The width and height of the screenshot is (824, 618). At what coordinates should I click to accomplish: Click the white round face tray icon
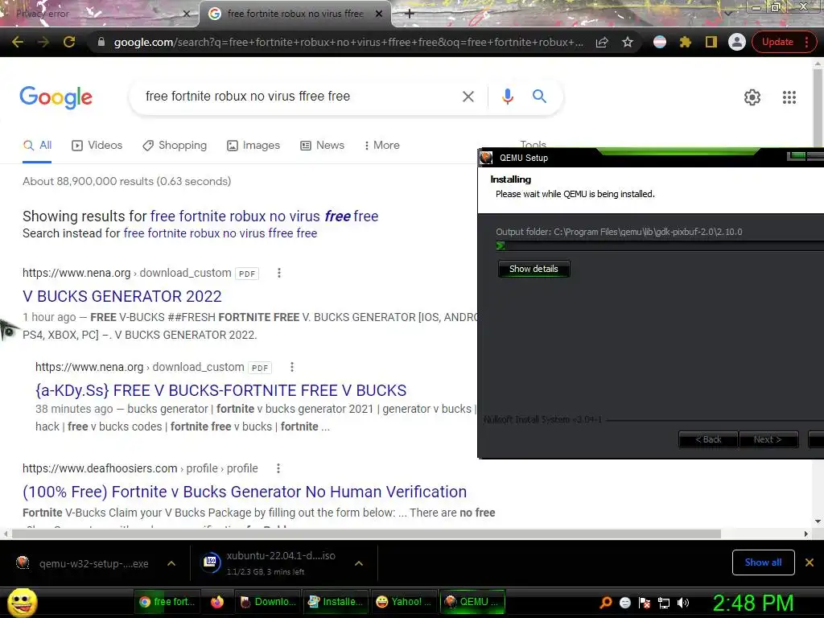coord(624,603)
